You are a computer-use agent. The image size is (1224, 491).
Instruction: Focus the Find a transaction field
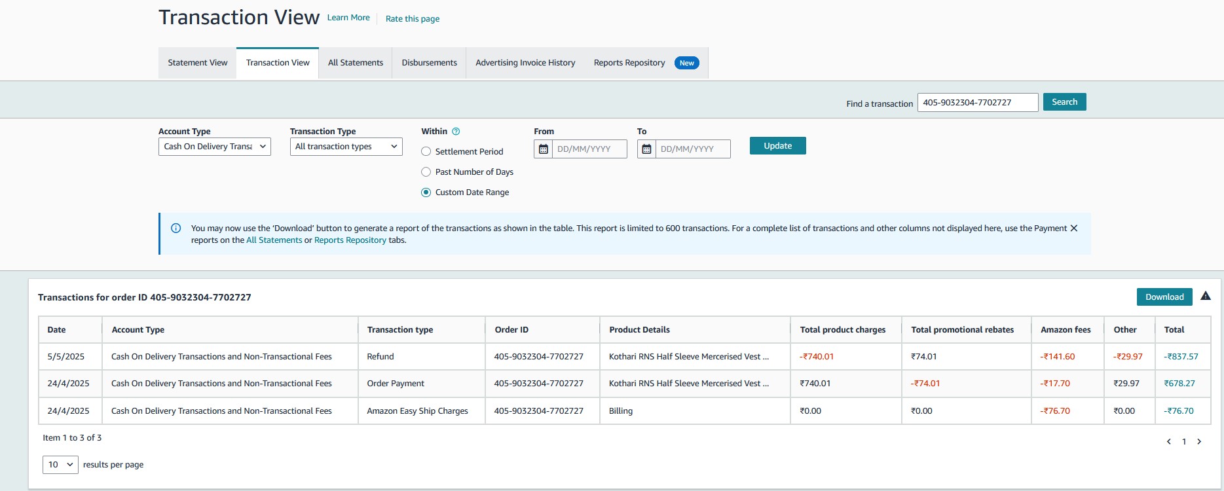tap(978, 103)
